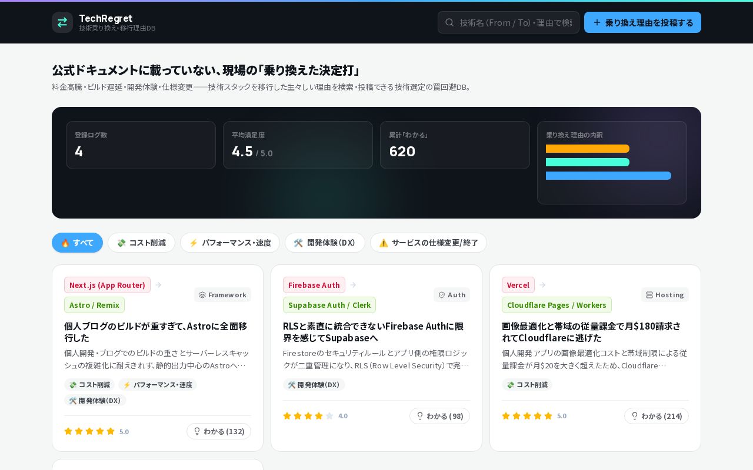Click the money emoji on コスト削減 filter
Screen dimensions: 753x470
pos(121,243)
